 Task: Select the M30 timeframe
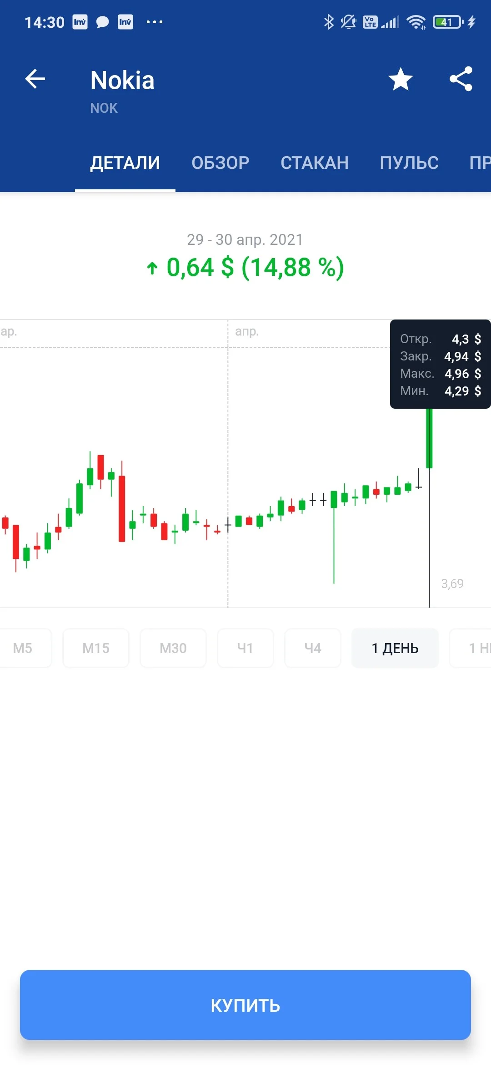[173, 648]
